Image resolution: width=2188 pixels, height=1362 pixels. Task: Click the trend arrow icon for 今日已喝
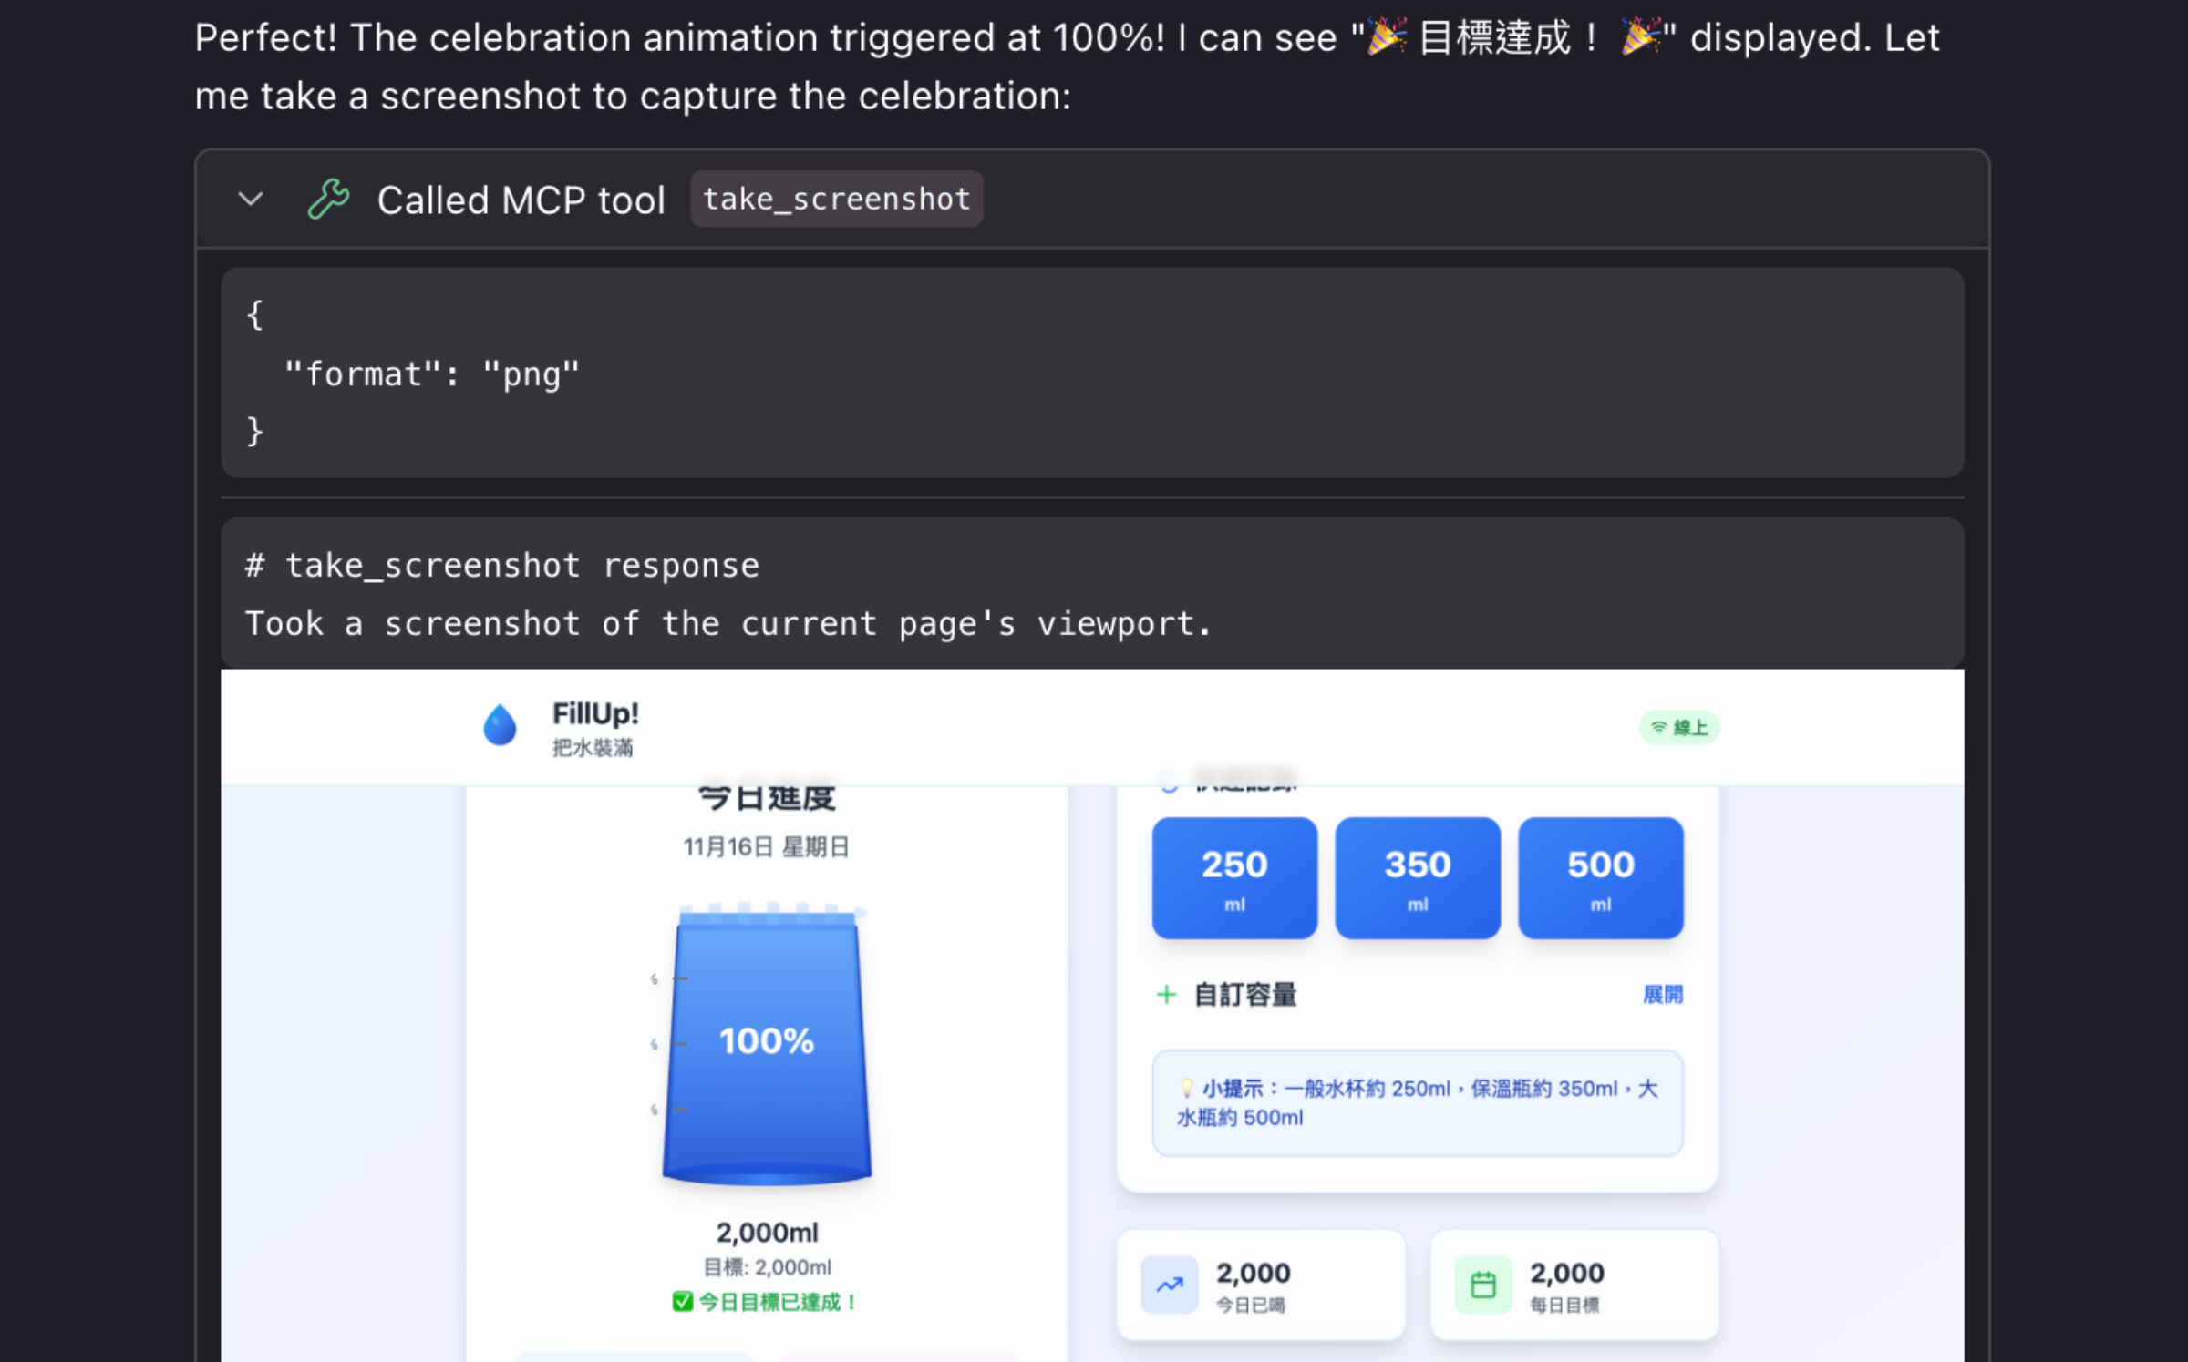(1169, 1285)
